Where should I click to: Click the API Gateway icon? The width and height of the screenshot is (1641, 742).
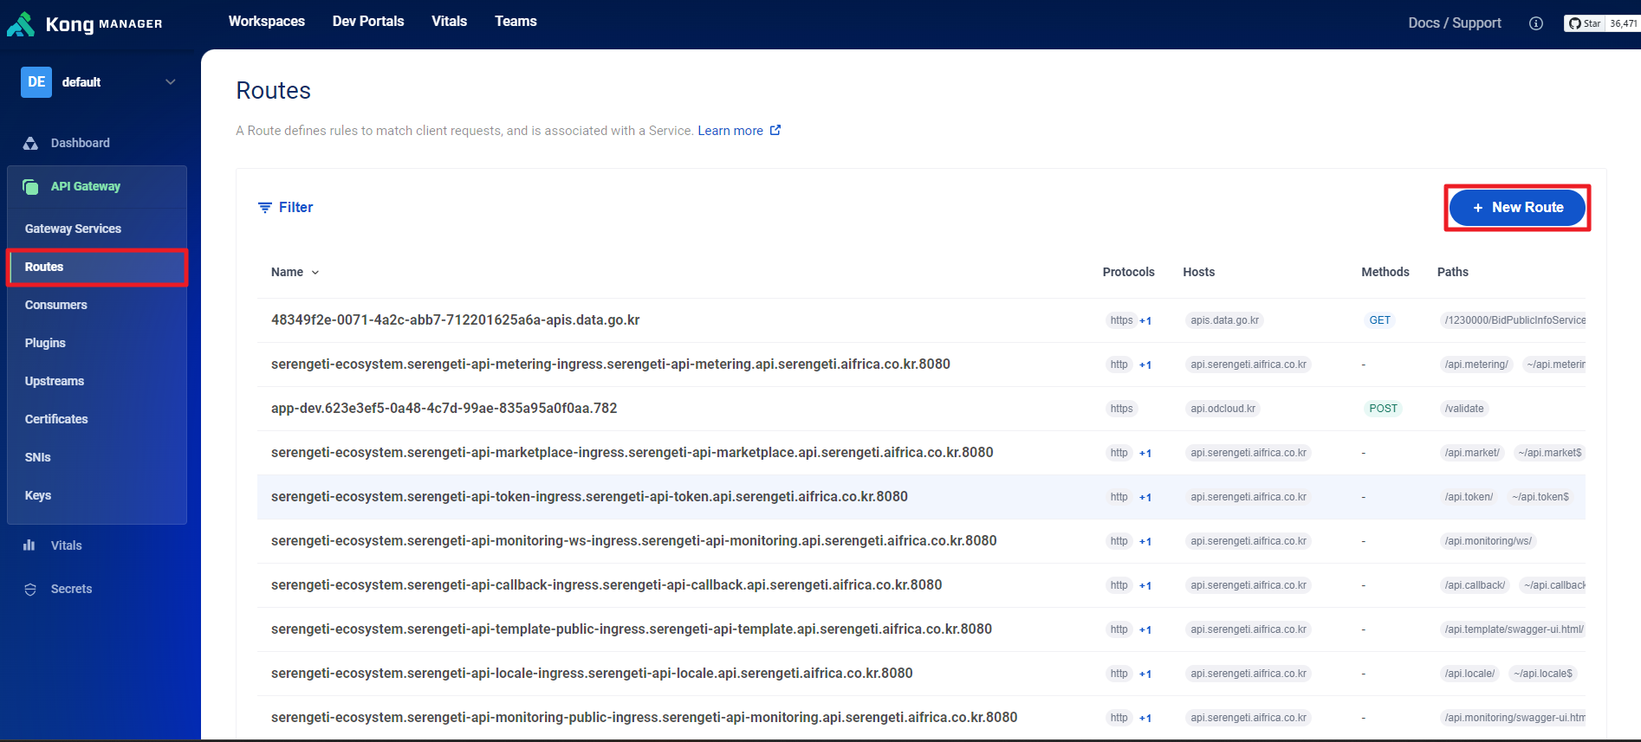(30, 187)
